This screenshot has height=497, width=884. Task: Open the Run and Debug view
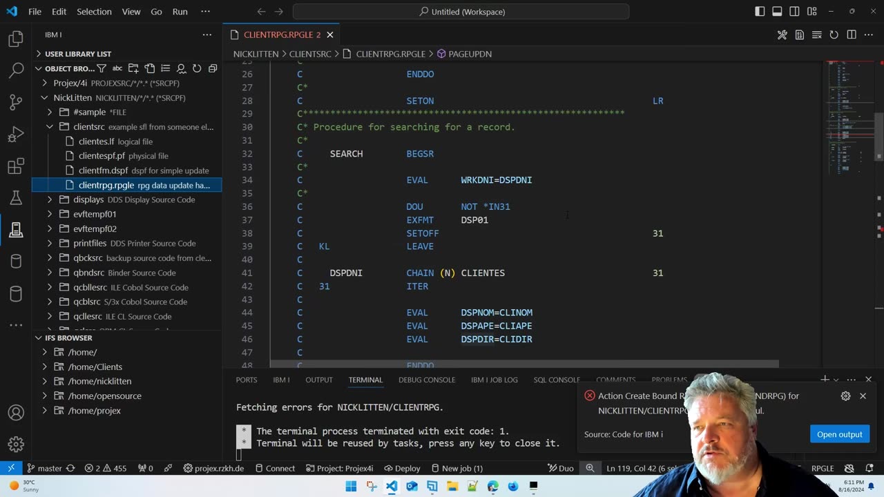pyautogui.click(x=16, y=134)
